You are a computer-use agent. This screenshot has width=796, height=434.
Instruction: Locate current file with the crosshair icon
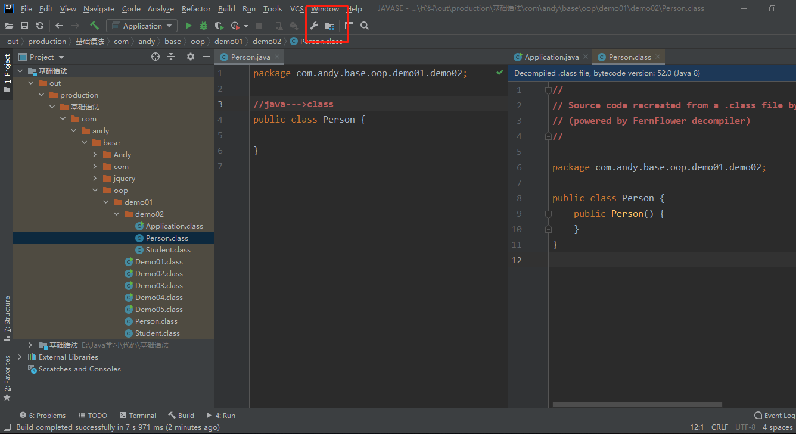(x=156, y=57)
